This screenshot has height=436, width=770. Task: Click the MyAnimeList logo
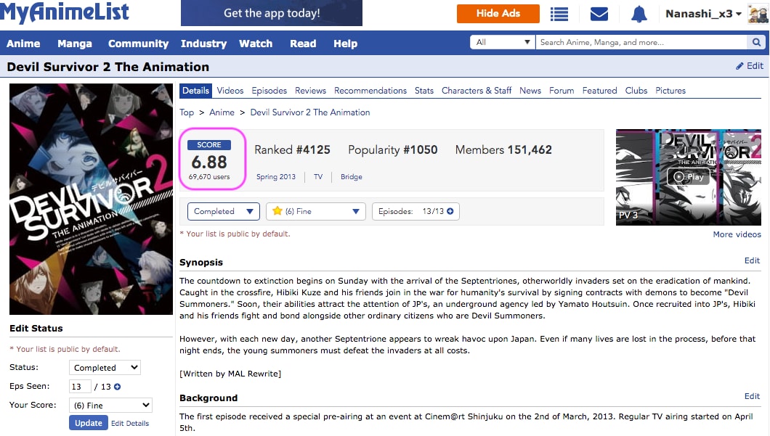click(x=65, y=13)
